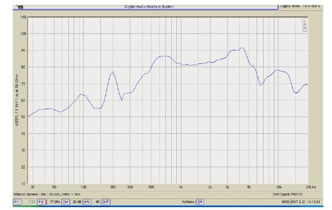
Task: Select the kHz sample rate box
Action: (87, 201)
